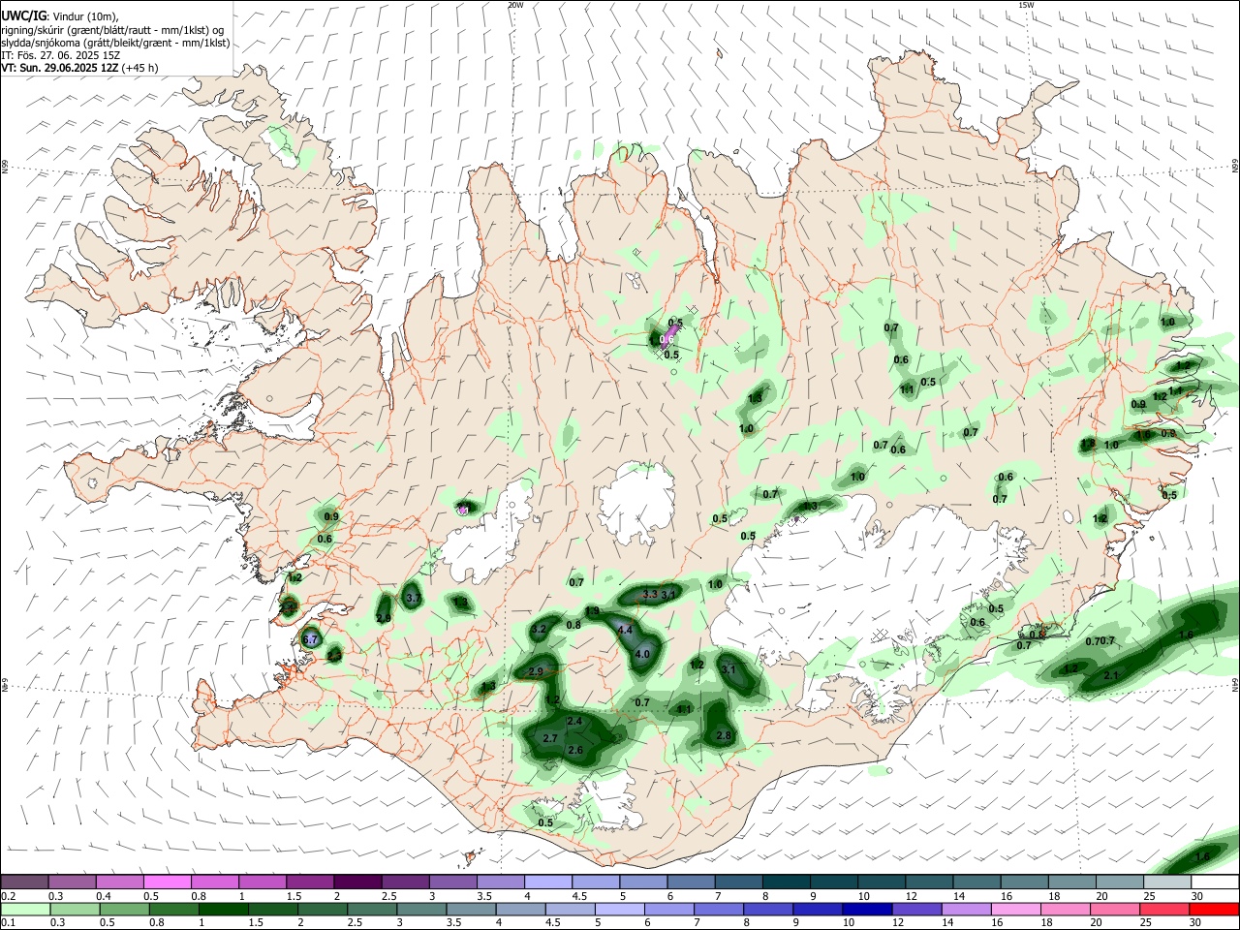Click the 3.3 precipitation value on the map
Viewport: 1240px width, 930px height.
(650, 594)
